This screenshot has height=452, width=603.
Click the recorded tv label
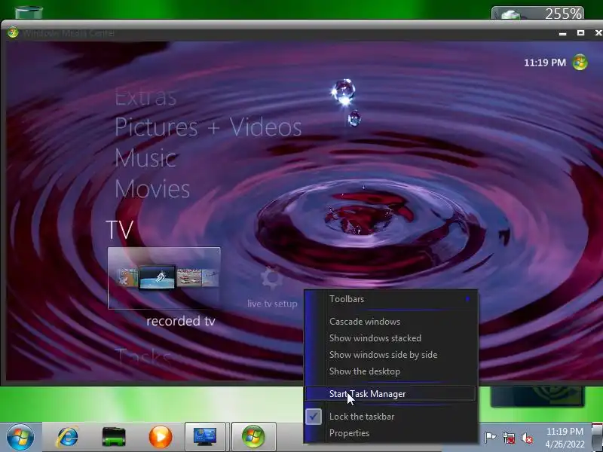tap(181, 321)
